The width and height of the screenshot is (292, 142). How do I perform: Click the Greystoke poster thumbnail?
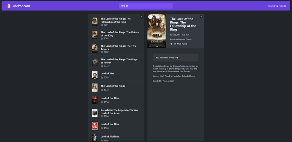click(x=95, y=113)
